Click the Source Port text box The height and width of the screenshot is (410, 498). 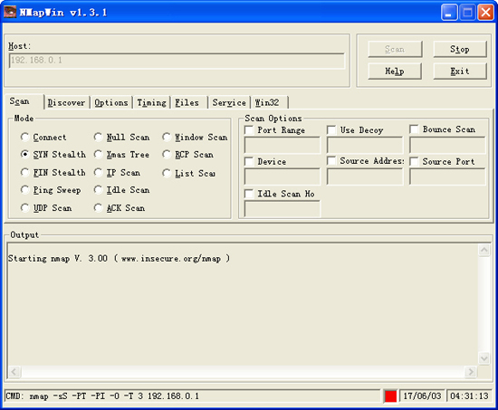(447, 176)
